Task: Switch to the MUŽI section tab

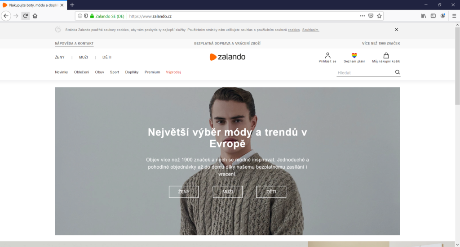Action: click(x=83, y=57)
